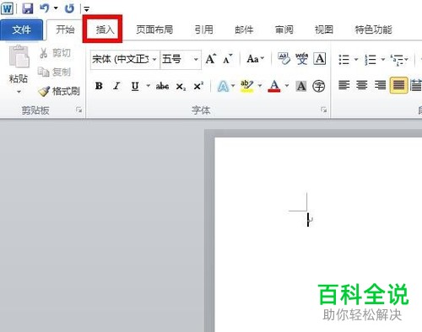
Task: Apply bulleted list
Action: (344, 60)
